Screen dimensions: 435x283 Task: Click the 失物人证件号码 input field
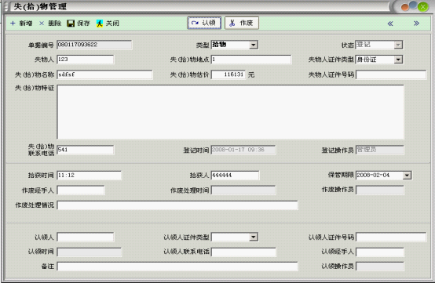click(391, 74)
